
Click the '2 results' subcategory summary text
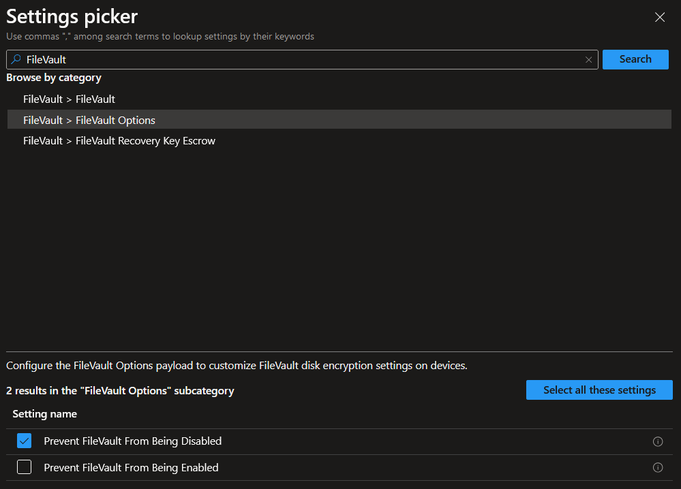120,391
